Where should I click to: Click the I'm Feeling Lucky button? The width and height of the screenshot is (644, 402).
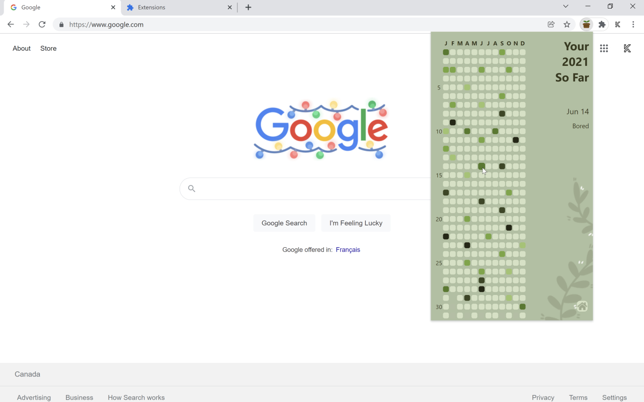point(356,223)
